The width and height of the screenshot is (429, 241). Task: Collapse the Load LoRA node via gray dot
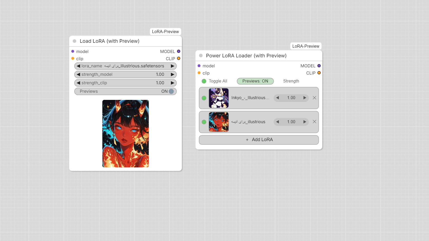(x=75, y=41)
